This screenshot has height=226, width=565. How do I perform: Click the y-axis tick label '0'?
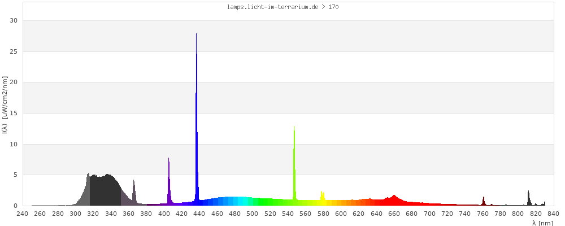[16, 206]
